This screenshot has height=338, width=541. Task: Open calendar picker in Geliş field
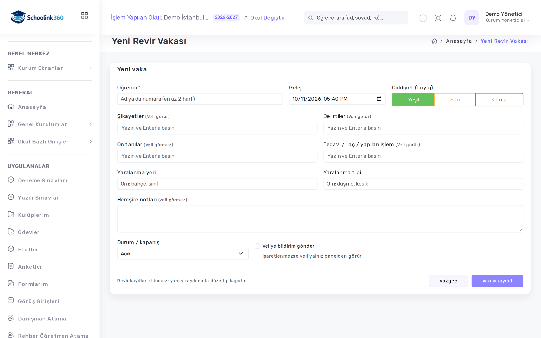[x=379, y=99]
